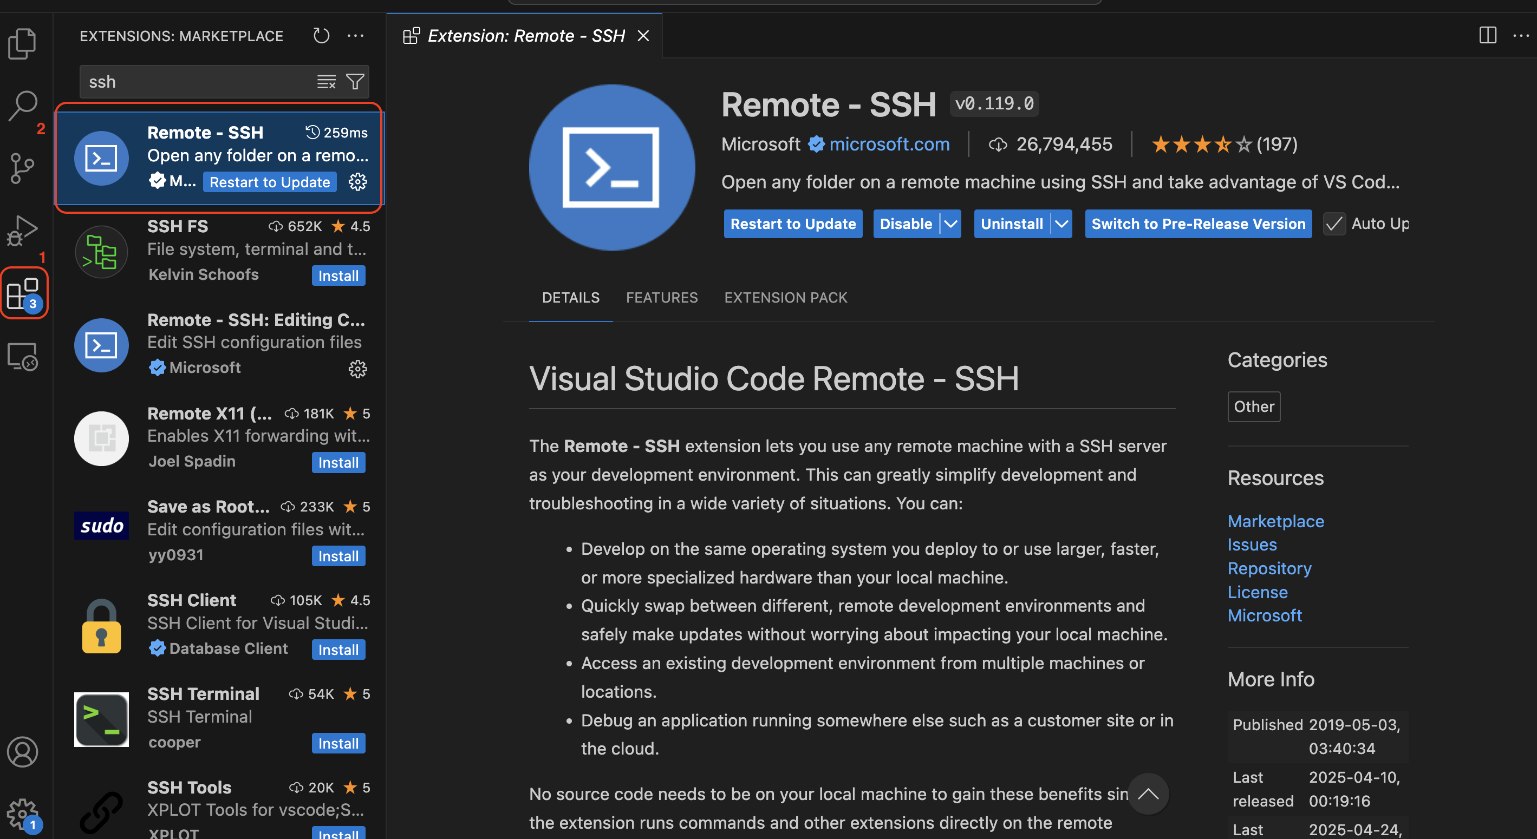
Task: Open the License resource link
Action: pos(1258,592)
